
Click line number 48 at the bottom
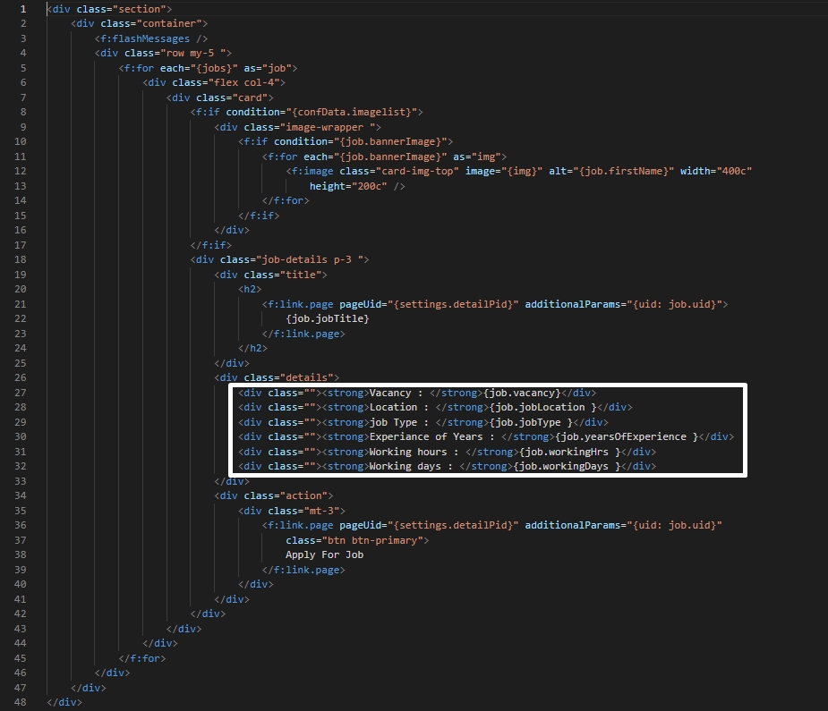coord(21,702)
